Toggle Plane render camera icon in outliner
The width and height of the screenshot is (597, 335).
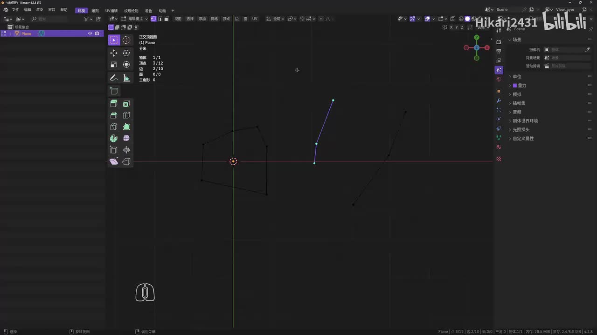click(97, 33)
